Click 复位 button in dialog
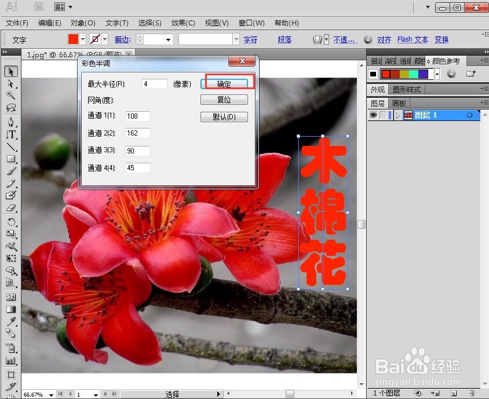This screenshot has height=399, width=489. pos(224,100)
